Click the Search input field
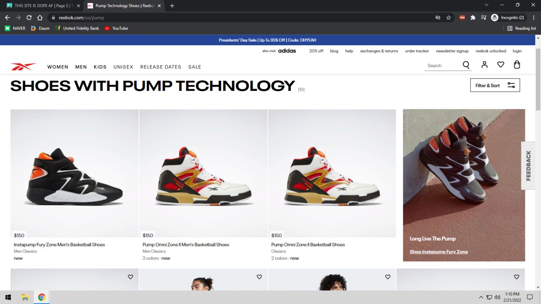Viewport: 541px width, 304px height. (x=443, y=65)
